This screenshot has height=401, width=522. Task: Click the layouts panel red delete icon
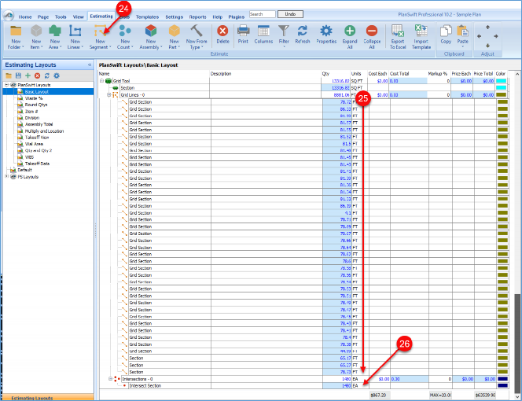pos(37,75)
